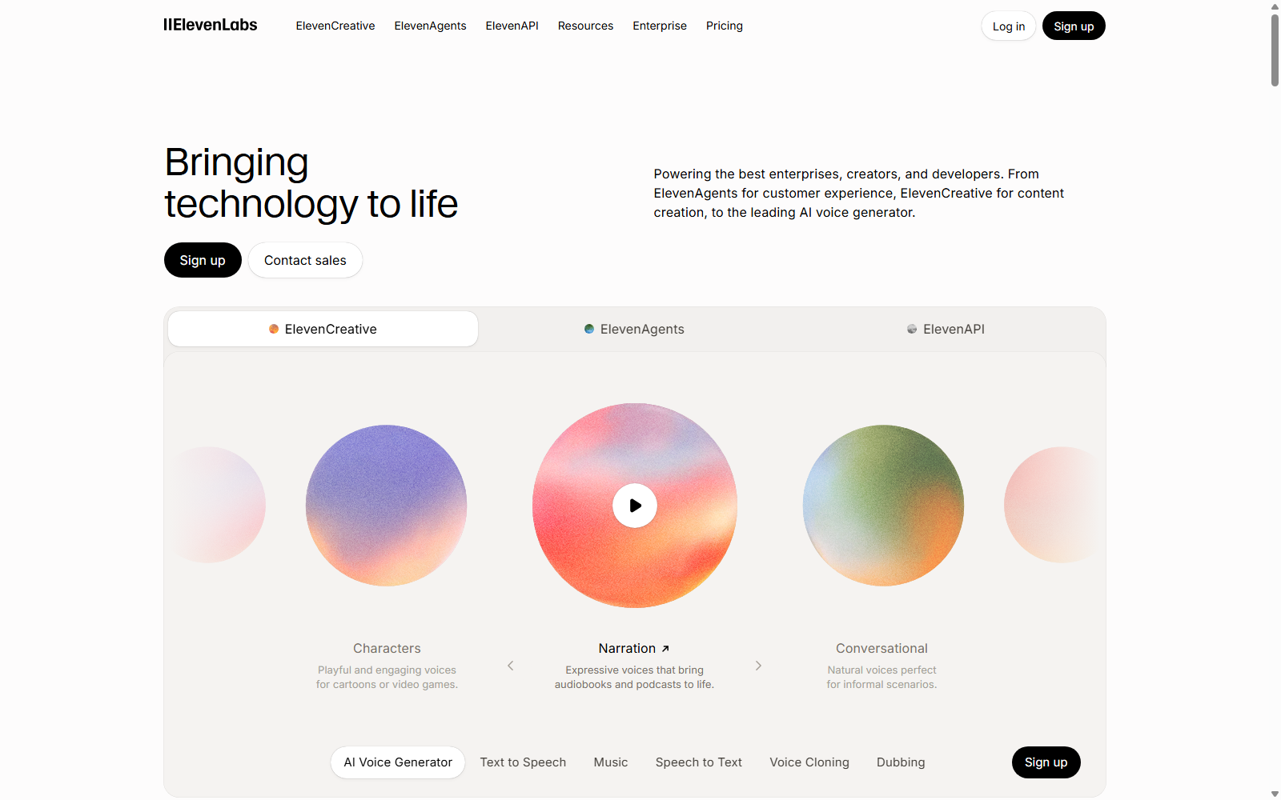Switch to Voice Cloning
1281x800 pixels.
click(x=809, y=762)
